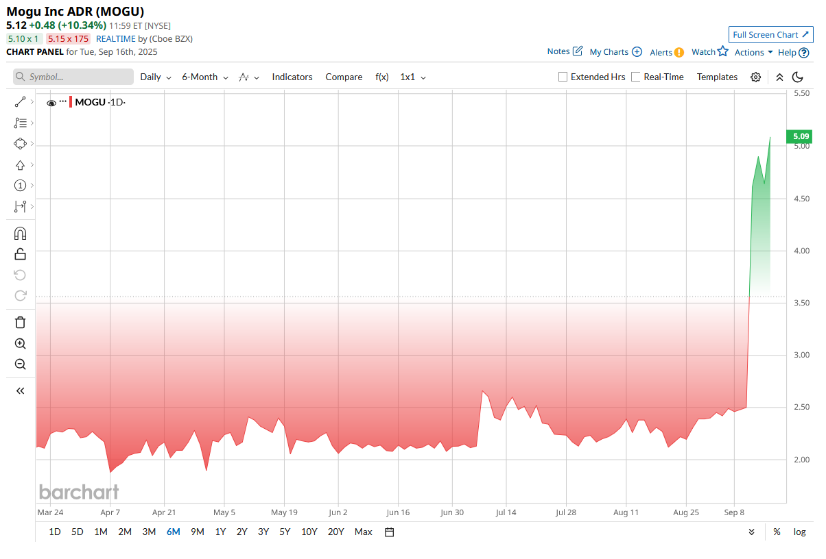Open the Templates menu
This screenshot has height=559, width=826.
point(717,77)
